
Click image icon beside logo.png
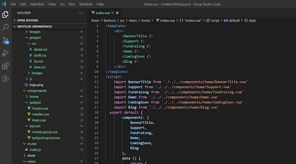[26, 85]
